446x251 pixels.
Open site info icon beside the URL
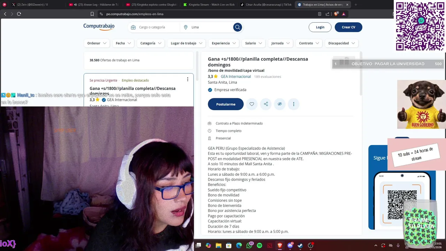[101, 14]
